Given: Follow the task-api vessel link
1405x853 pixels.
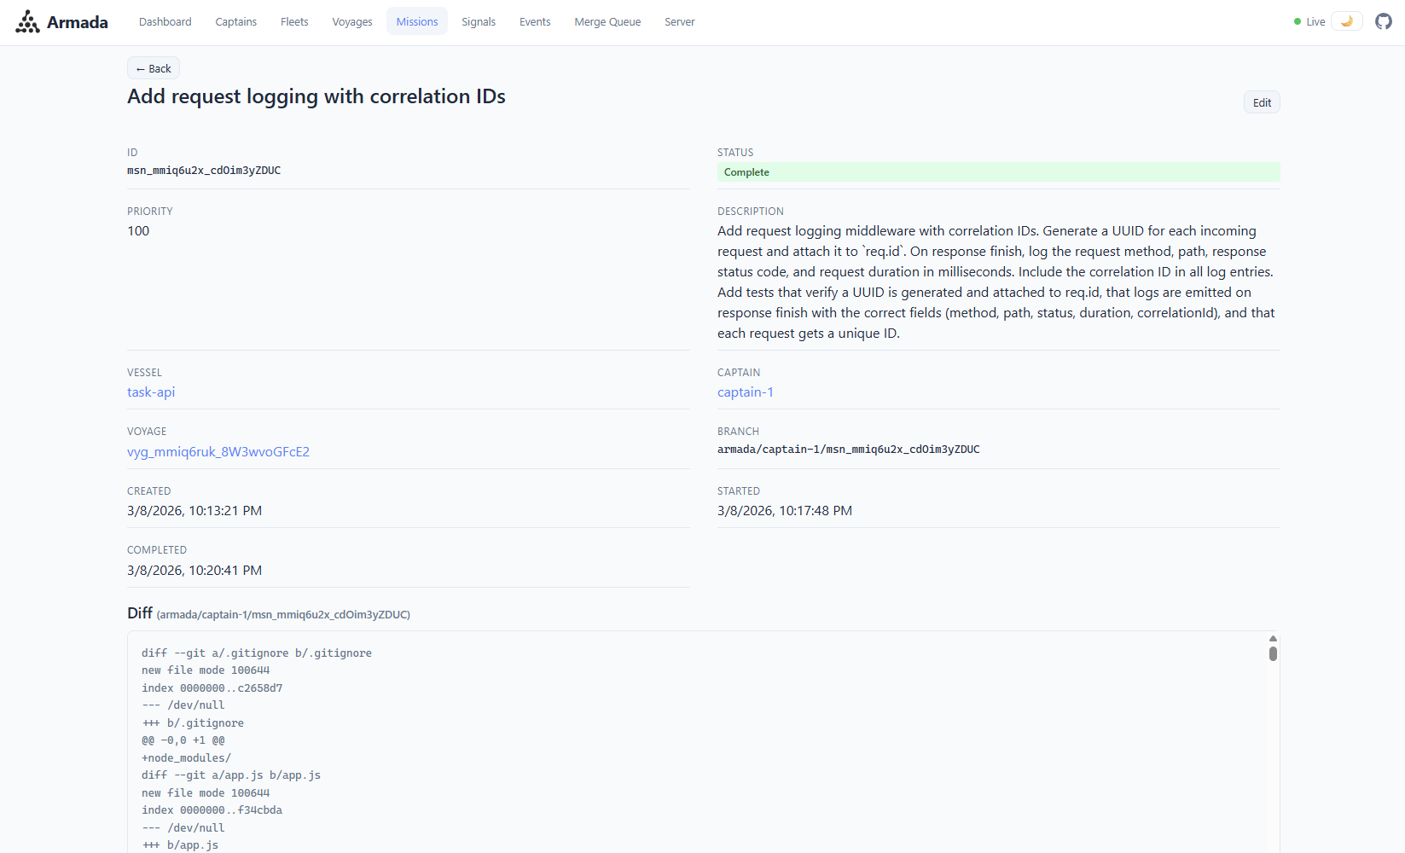Looking at the screenshot, I should click(151, 392).
